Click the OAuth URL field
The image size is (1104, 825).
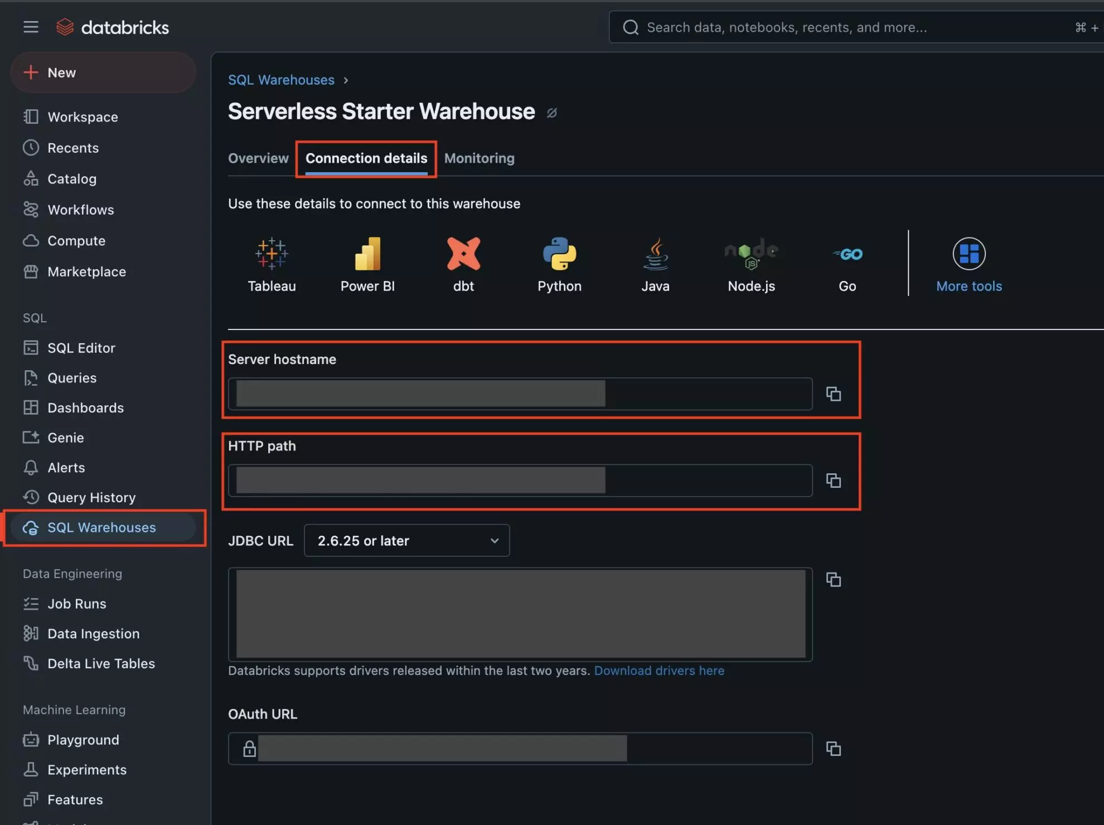coord(520,749)
